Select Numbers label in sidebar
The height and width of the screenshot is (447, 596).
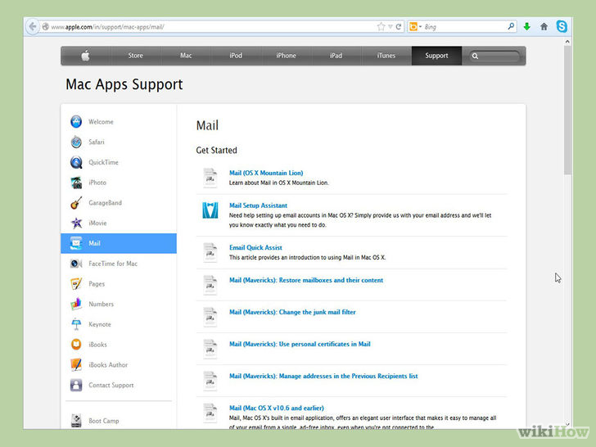coord(102,304)
